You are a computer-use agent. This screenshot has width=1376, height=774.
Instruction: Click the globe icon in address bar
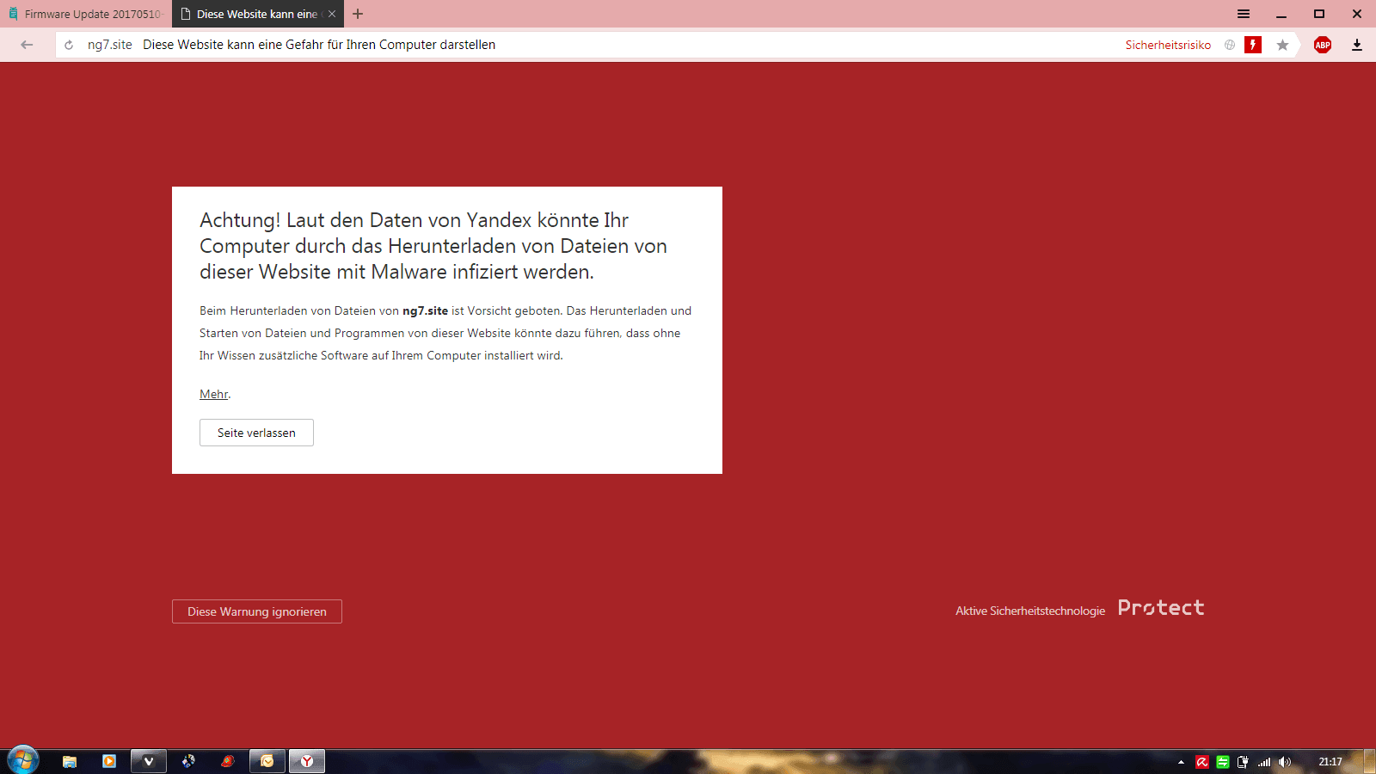tap(1230, 45)
